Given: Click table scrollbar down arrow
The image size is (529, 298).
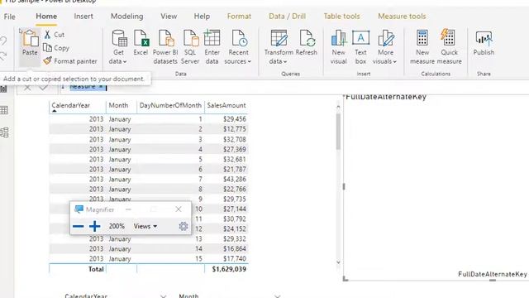Looking at the screenshot, I should [x=338, y=262].
